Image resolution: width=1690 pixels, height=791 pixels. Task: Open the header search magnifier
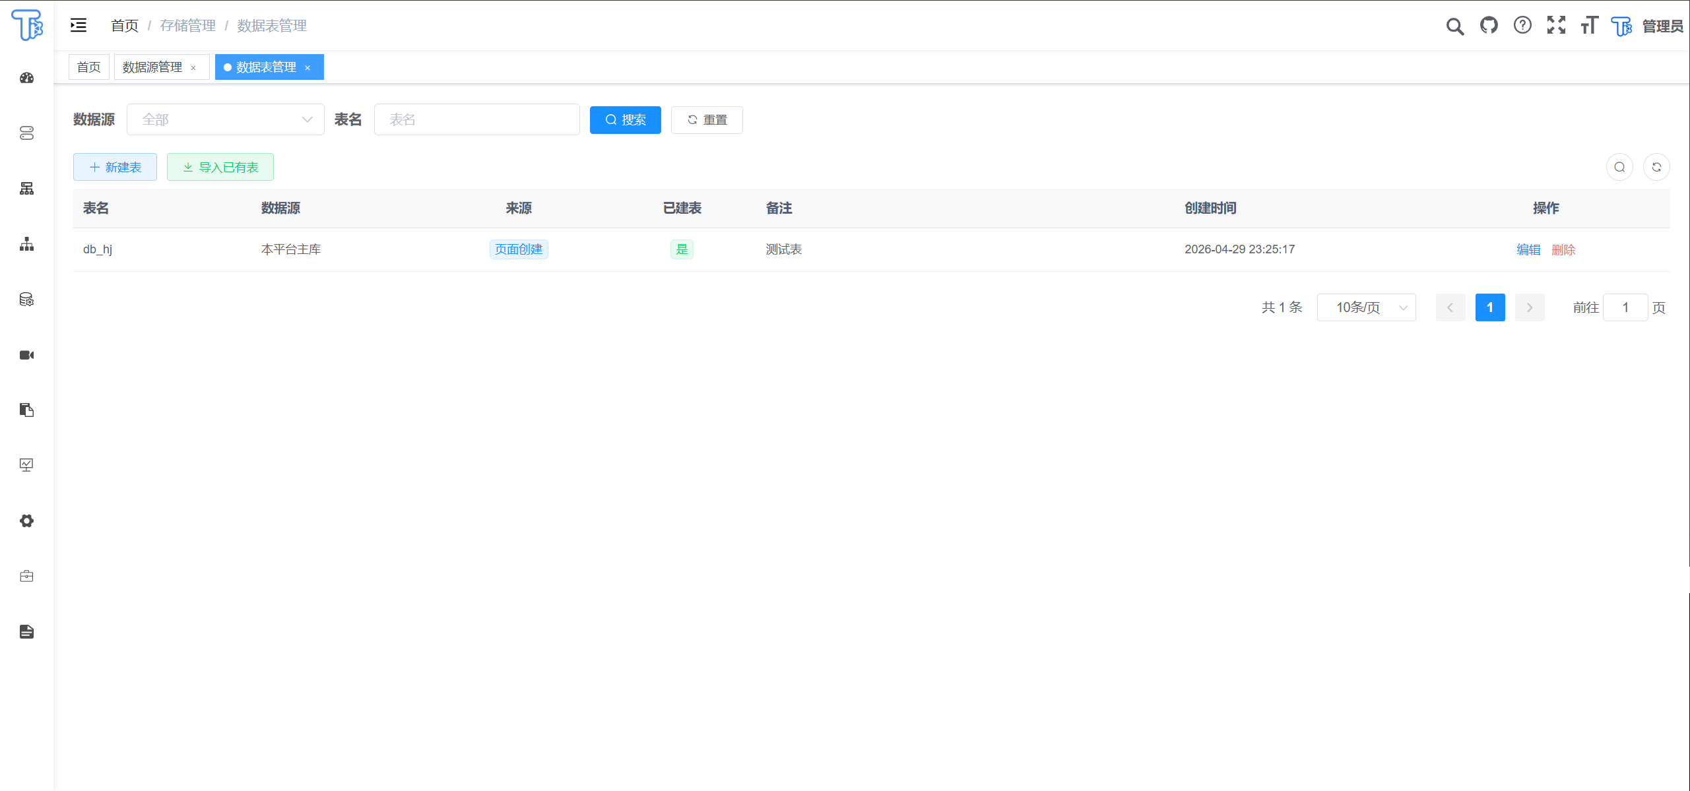(1455, 26)
